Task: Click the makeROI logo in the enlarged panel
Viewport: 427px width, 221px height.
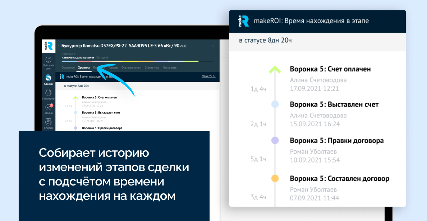Action: tap(244, 21)
